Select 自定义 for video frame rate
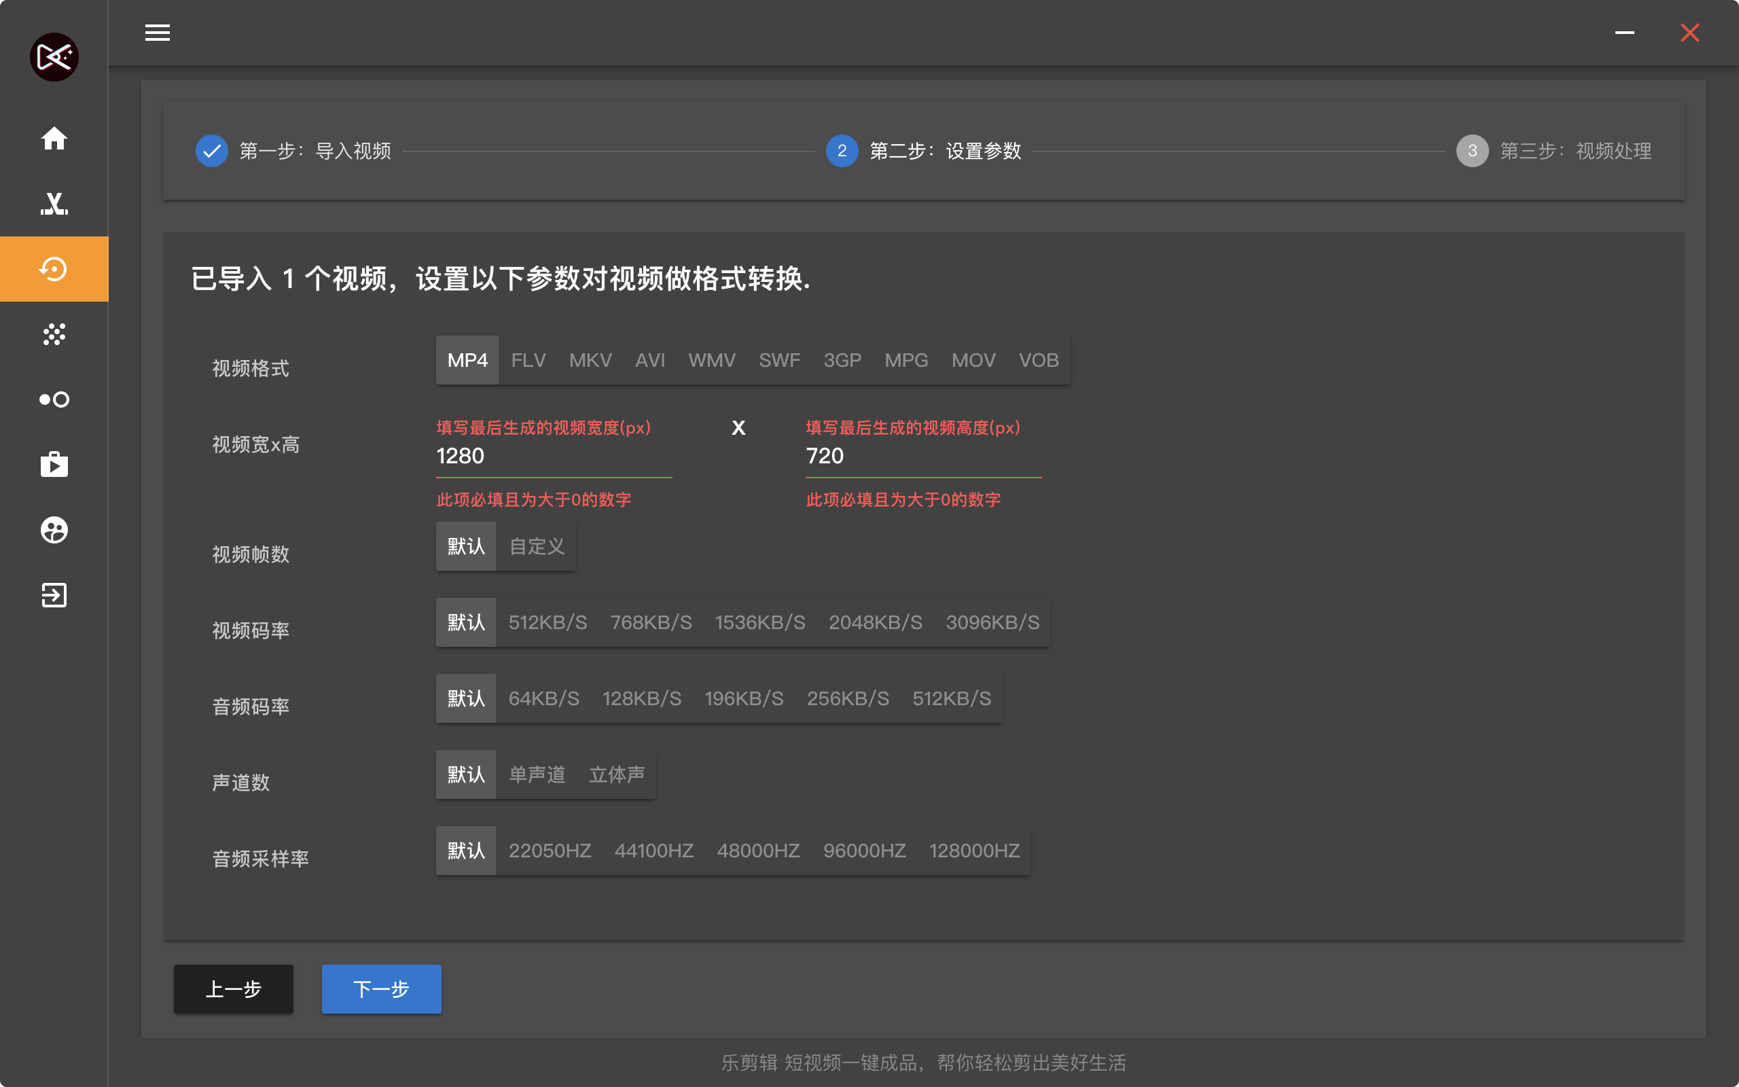 tap(537, 546)
